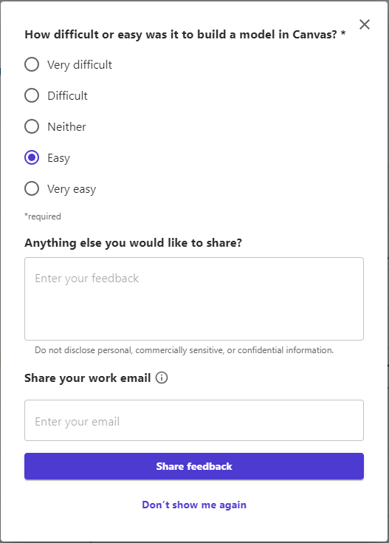The height and width of the screenshot is (543, 389).
Task: Select the Very easy radio circle
Action: pos(32,188)
